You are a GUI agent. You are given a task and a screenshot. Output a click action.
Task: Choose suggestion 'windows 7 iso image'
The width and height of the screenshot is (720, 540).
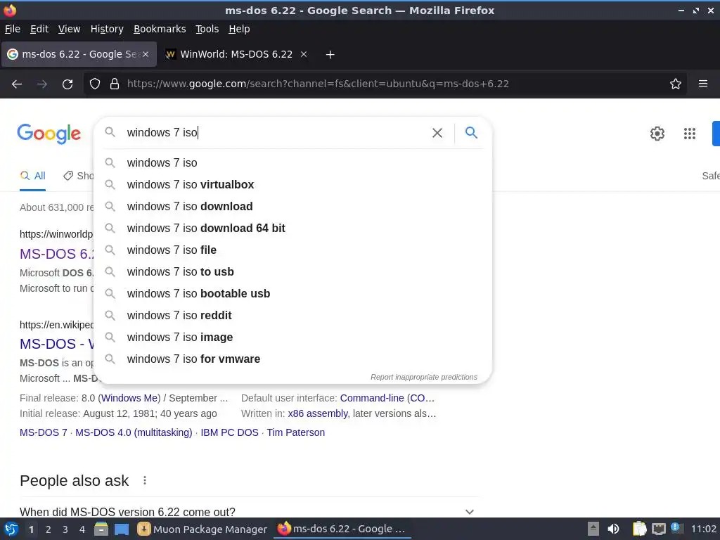click(x=293, y=337)
